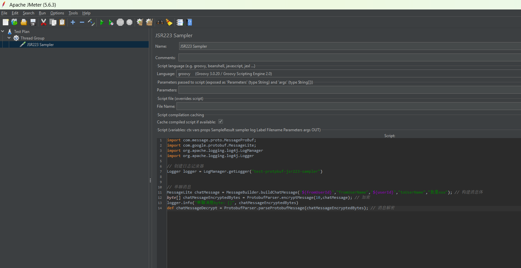Reset search with yellow broom icon
This screenshot has width=521, height=268.
pos(169,22)
